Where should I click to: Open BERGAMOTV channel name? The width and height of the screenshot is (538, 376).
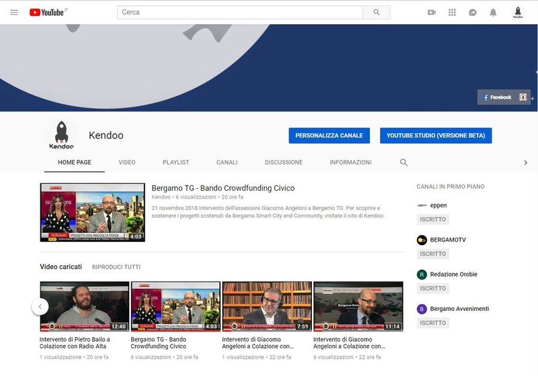448,240
